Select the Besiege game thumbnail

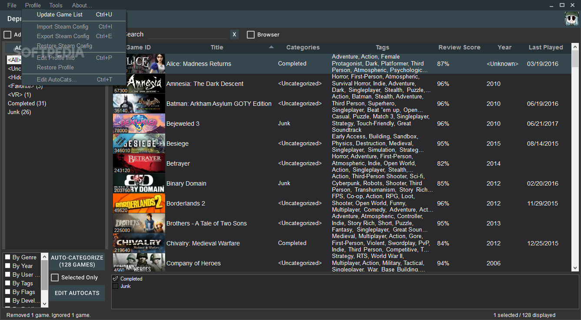139,144
